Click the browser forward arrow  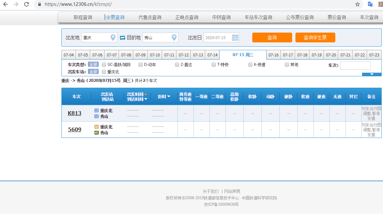(16, 4)
